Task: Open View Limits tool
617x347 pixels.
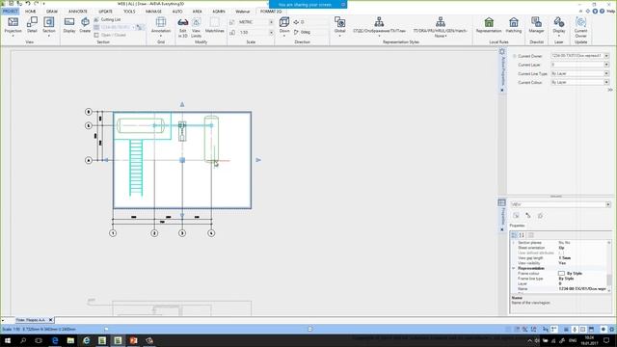Action: point(196,27)
